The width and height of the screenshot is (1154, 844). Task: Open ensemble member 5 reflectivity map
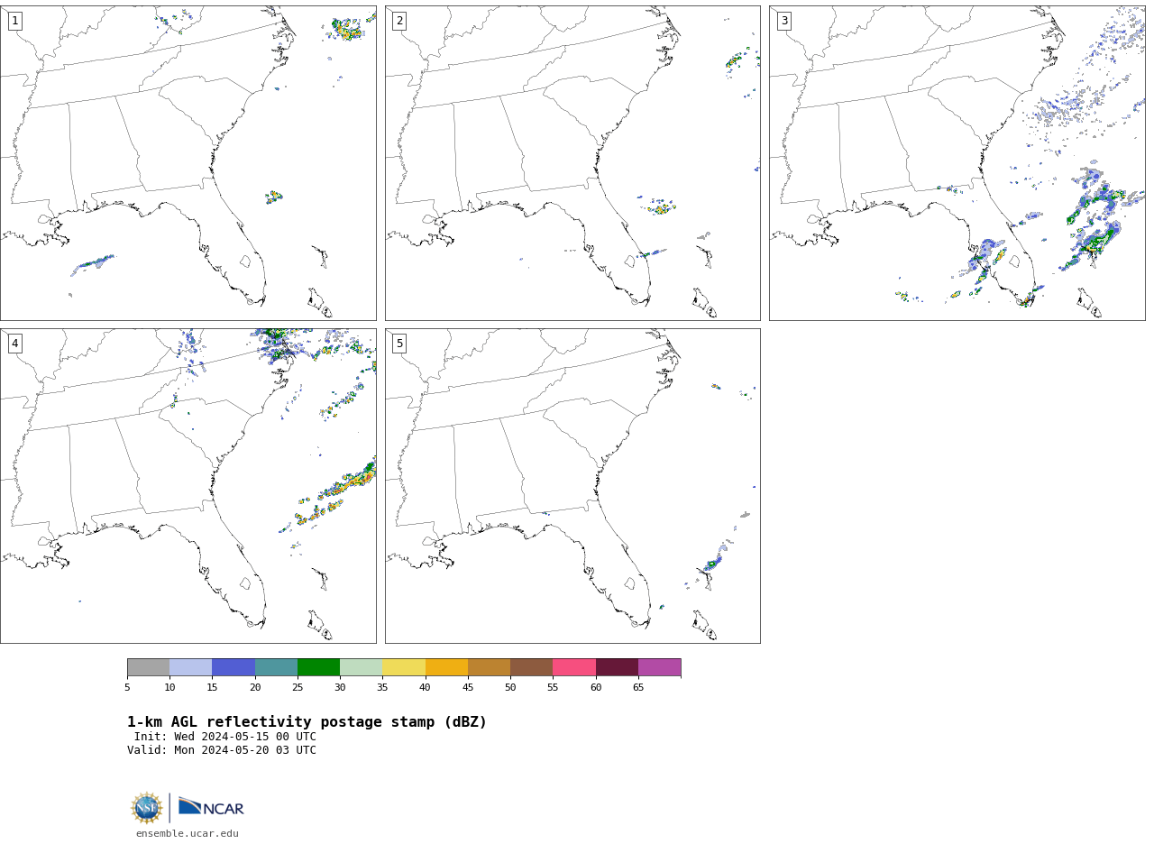[572, 486]
